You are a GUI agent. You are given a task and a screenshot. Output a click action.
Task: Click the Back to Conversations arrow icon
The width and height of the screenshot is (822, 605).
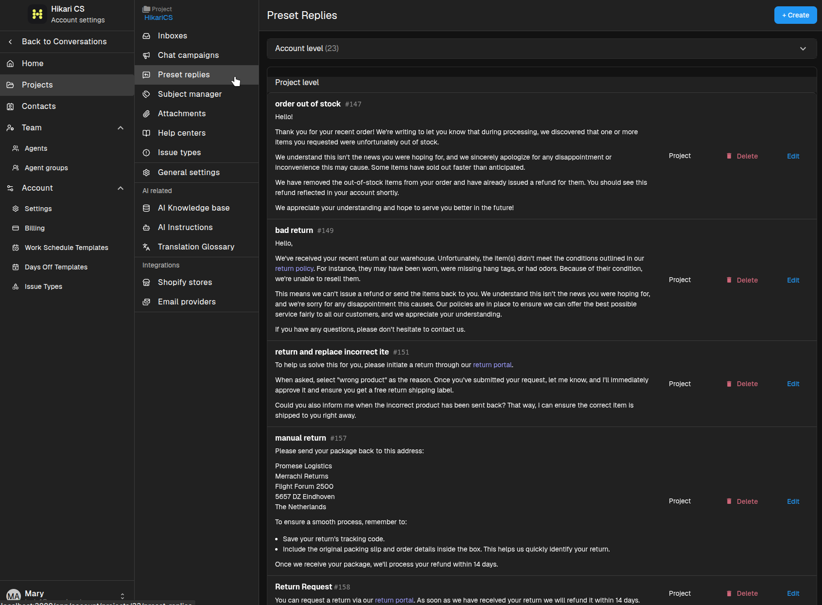pyautogui.click(x=10, y=42)
